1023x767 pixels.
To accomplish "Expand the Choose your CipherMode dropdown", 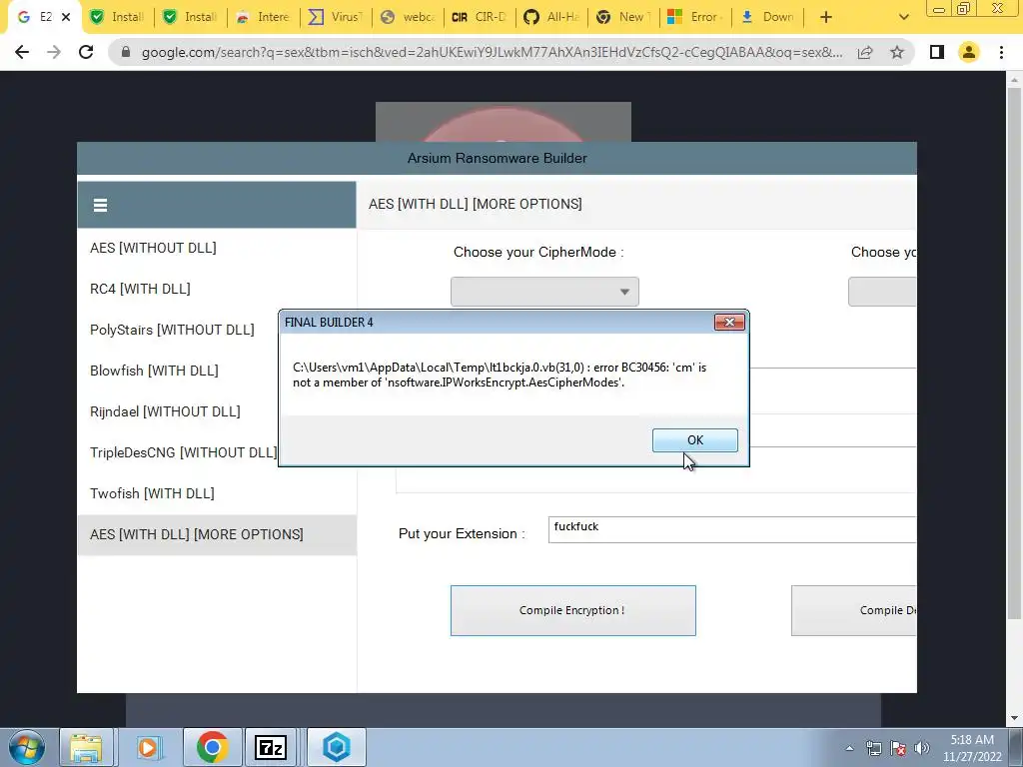I will coord(544,292).
